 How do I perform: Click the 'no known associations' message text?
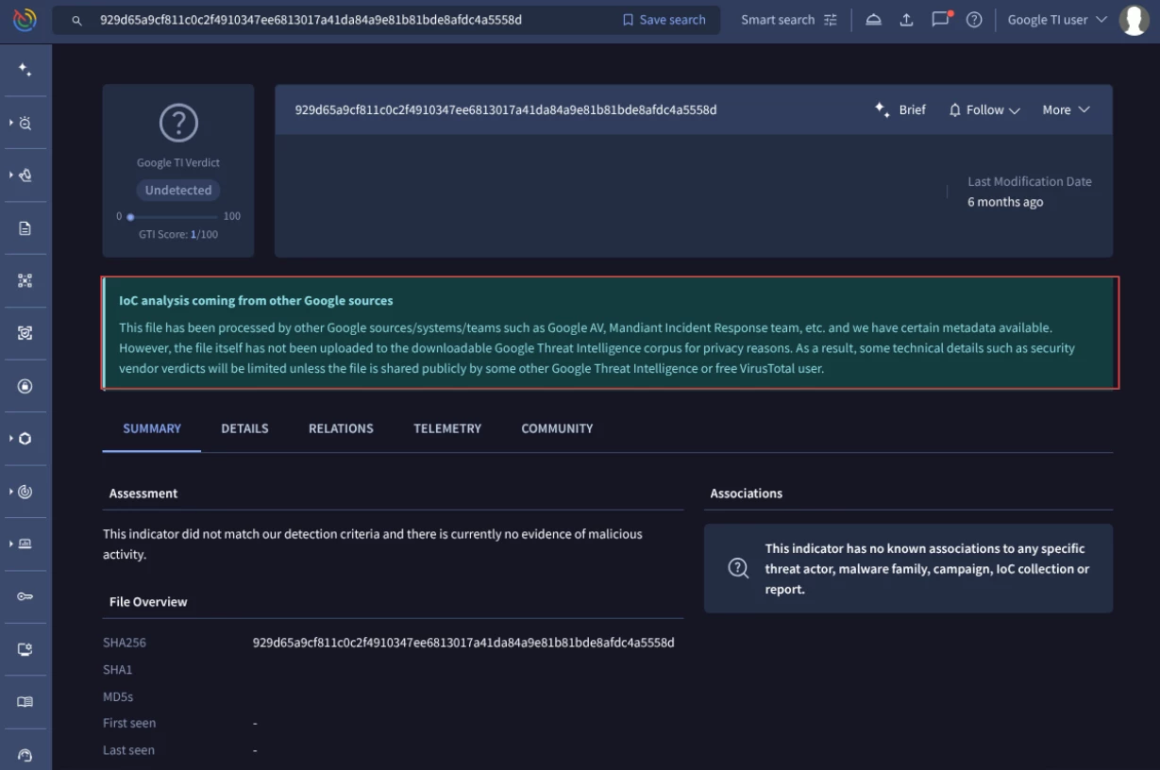927,568
